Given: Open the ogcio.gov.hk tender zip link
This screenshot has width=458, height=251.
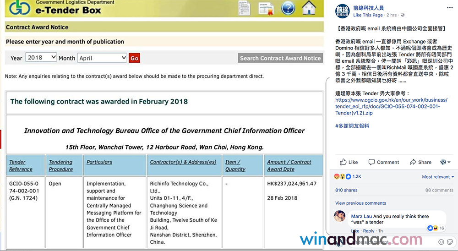Looking at the screenshot, I should point(391,106).
